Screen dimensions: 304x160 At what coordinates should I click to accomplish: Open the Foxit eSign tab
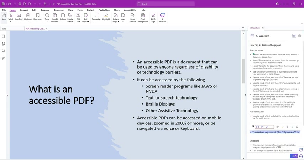coord(104,10)
